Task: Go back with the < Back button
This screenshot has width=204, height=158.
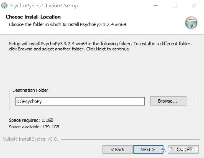Action: (x=117, y=149)
